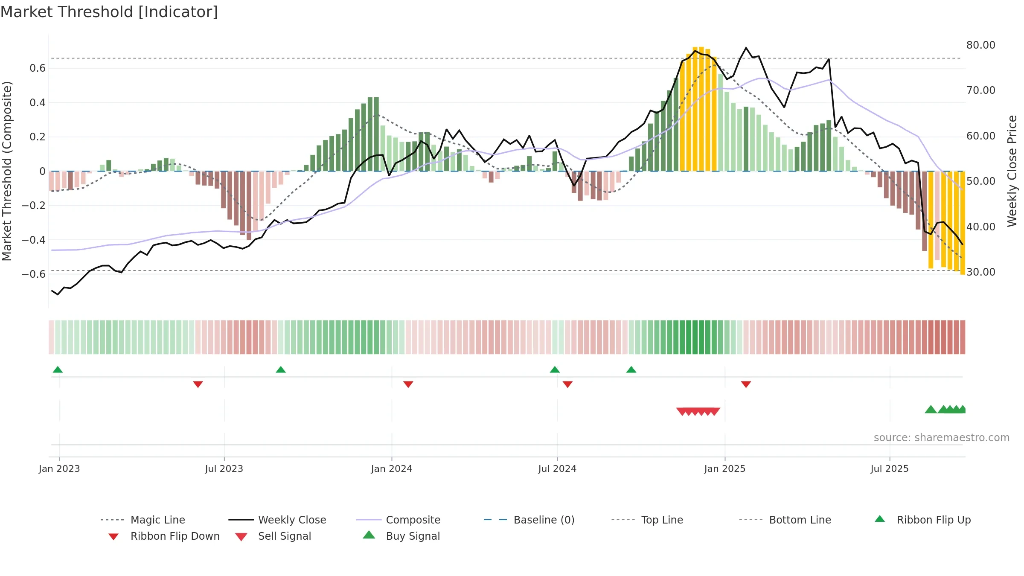Click the Jan 2023 axis label
Viewport: 1024px width, 576px height.
59,469
